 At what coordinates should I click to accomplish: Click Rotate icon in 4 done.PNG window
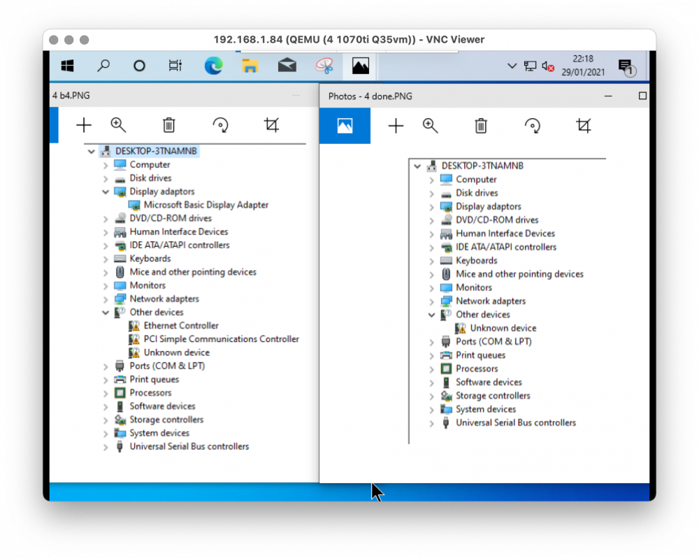pos(533,127)
